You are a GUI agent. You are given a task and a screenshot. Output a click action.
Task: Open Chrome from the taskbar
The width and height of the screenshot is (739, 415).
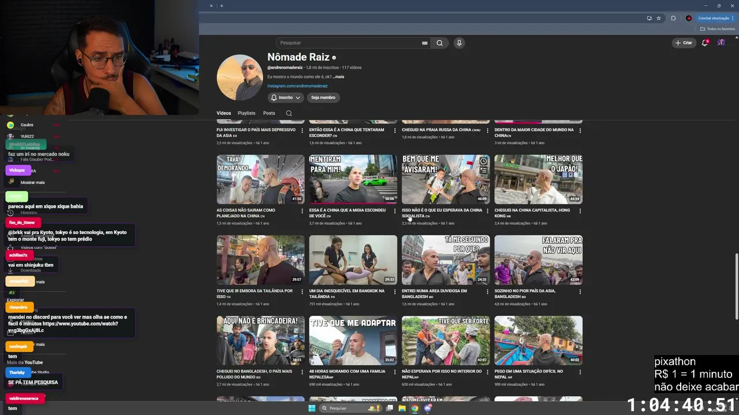click(415, 408)
